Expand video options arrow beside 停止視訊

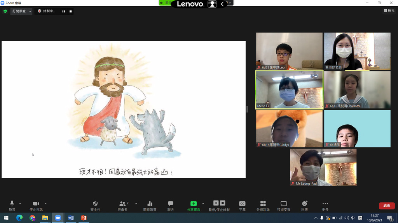pyautogui.click(x=45, y=204)
